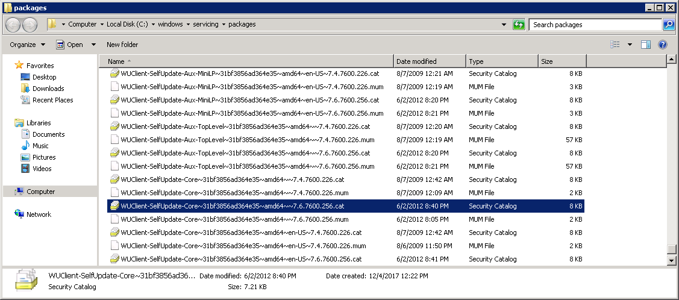679x300 pixels.
Task: Click the Pictures library icon
Action: pyautogui.click(x=25, y=157)
